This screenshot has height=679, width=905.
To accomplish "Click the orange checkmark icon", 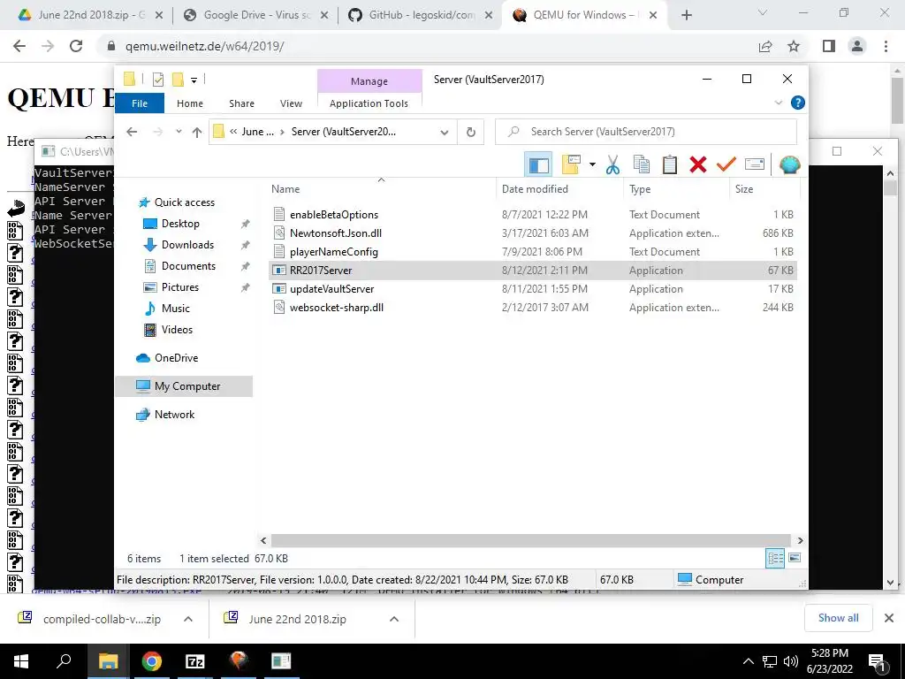I will tap(726, 165).
